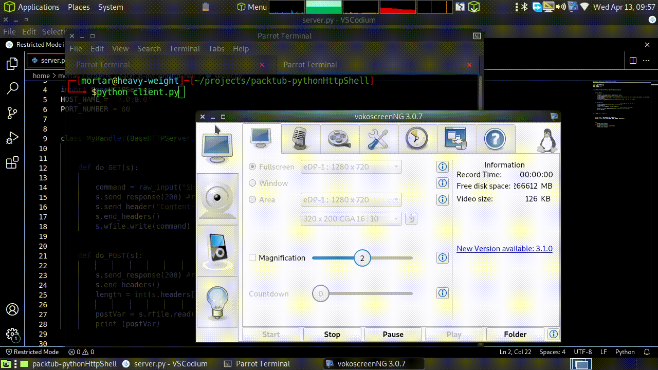This screenshot has height=370, width=658.
Task: Open the Terminal menu in Parrot Terminal
Action: [x=185, y=48]
